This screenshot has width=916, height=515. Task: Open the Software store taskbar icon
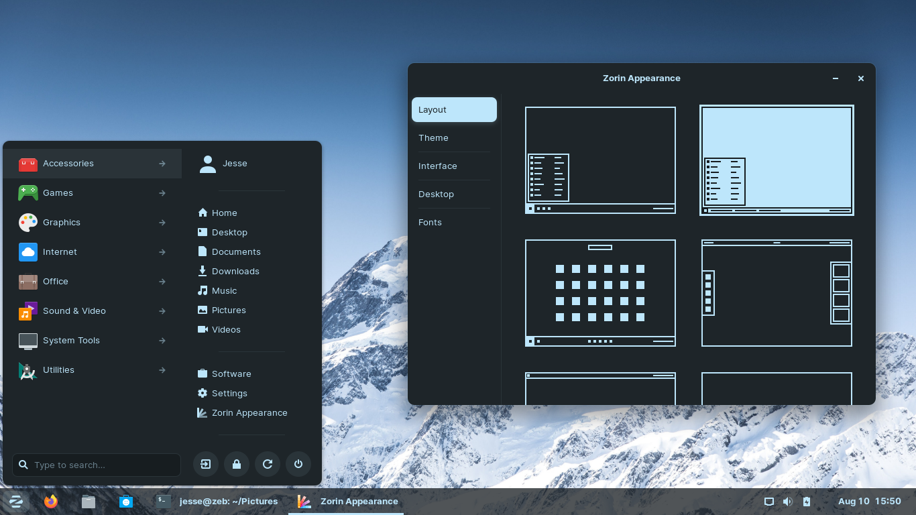126,502
